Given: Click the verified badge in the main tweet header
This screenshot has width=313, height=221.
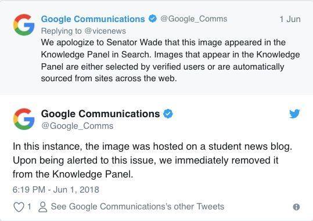Looking at the screenshot, I should coord(168,114).
